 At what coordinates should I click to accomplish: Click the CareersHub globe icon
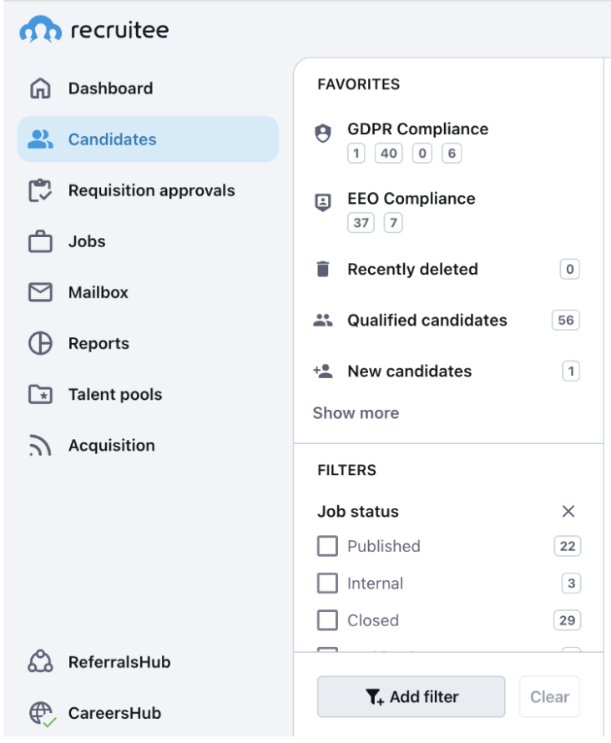pyautogui.click(x=40, y=713)
